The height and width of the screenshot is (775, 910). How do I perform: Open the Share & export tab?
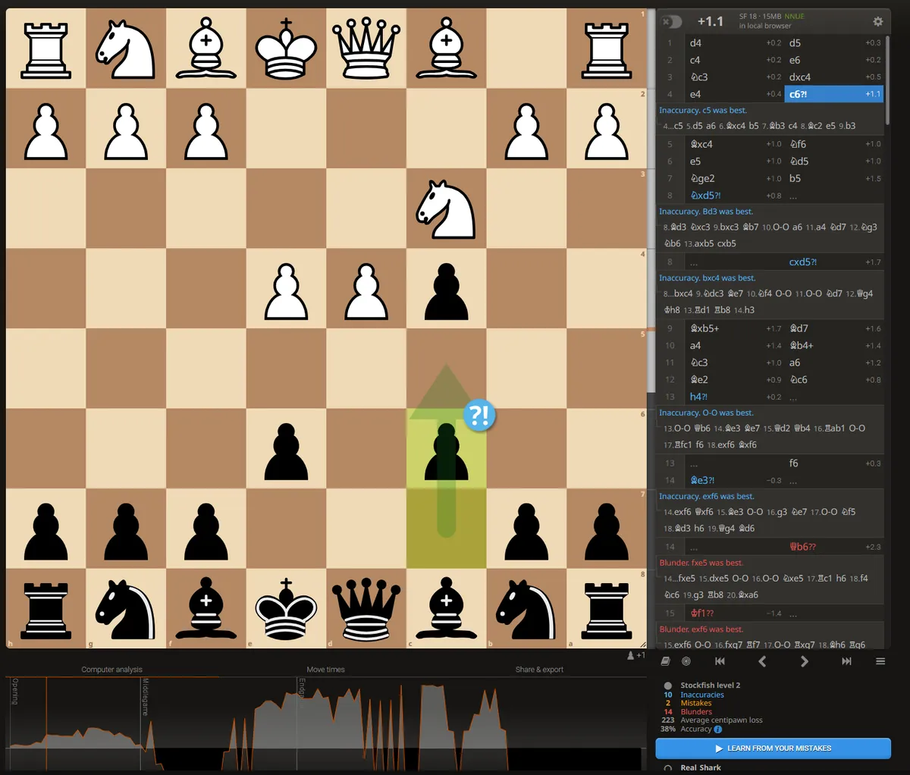click(x=541, y=670)
